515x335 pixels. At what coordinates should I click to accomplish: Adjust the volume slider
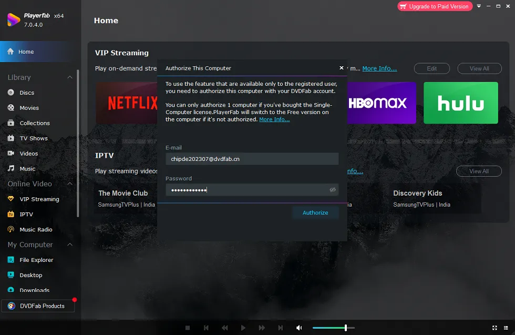(x=345, y=328)
